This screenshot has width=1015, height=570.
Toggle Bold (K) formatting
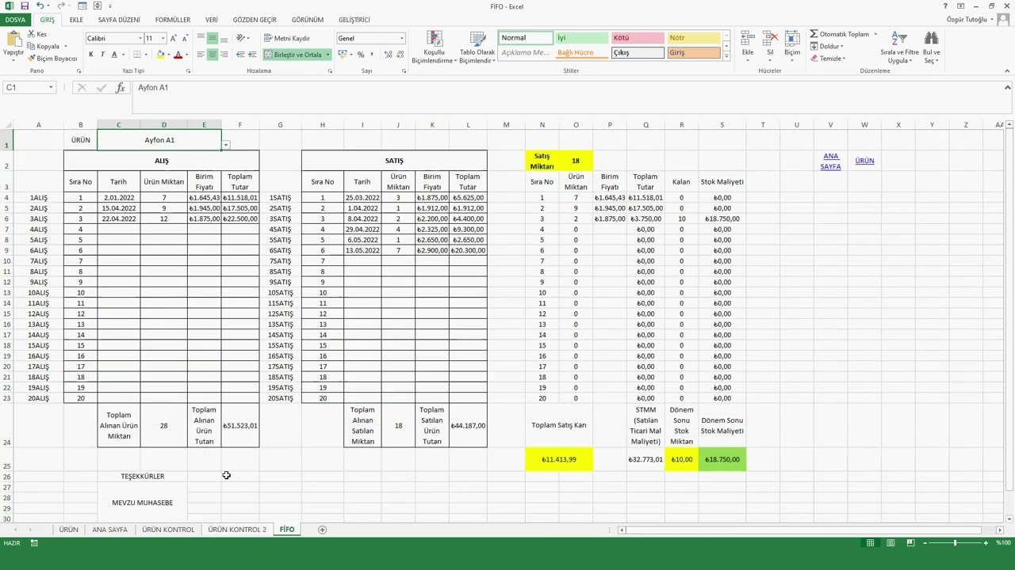pos(91,55)
